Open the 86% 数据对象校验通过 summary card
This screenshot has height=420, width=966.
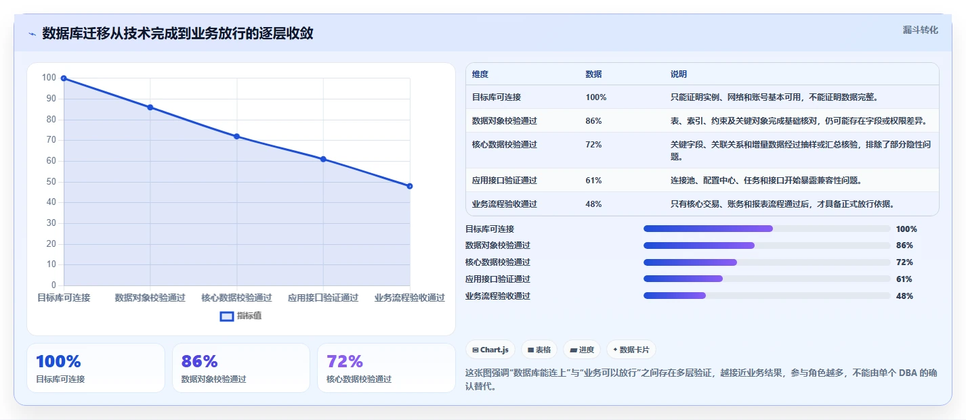(241, 368)
